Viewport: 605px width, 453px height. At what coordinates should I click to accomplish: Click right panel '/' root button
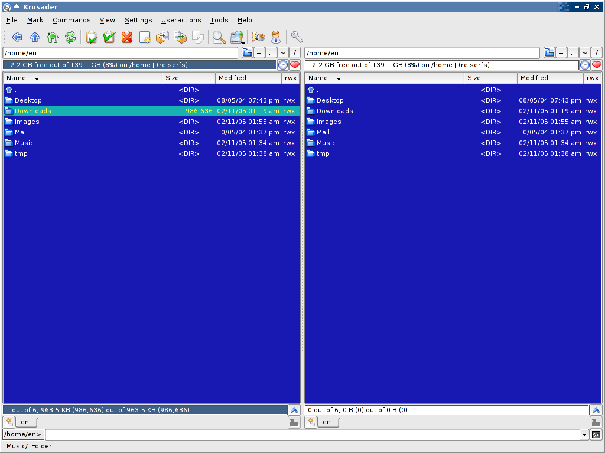point(597,52)
